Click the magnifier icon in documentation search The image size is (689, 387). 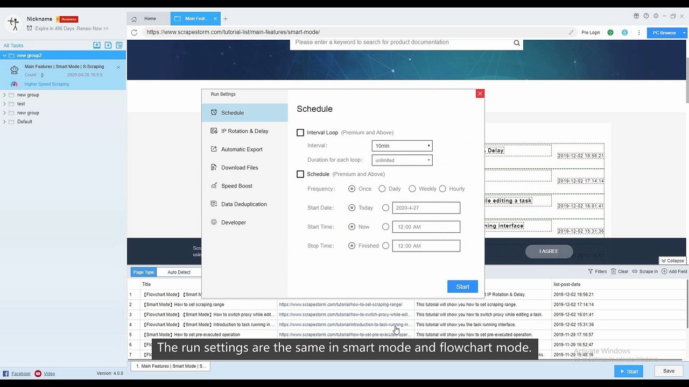(517, 43)
